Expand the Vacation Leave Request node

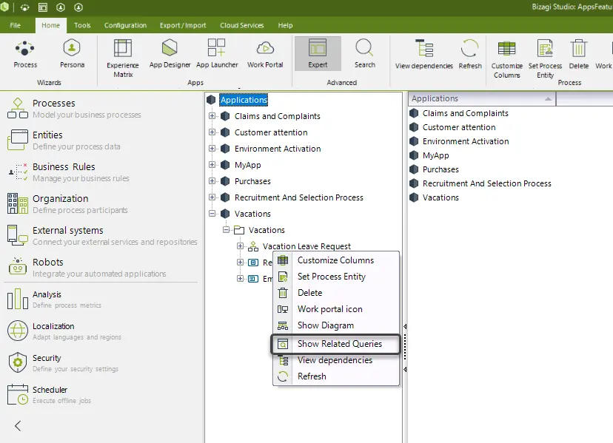coord(240,246)
